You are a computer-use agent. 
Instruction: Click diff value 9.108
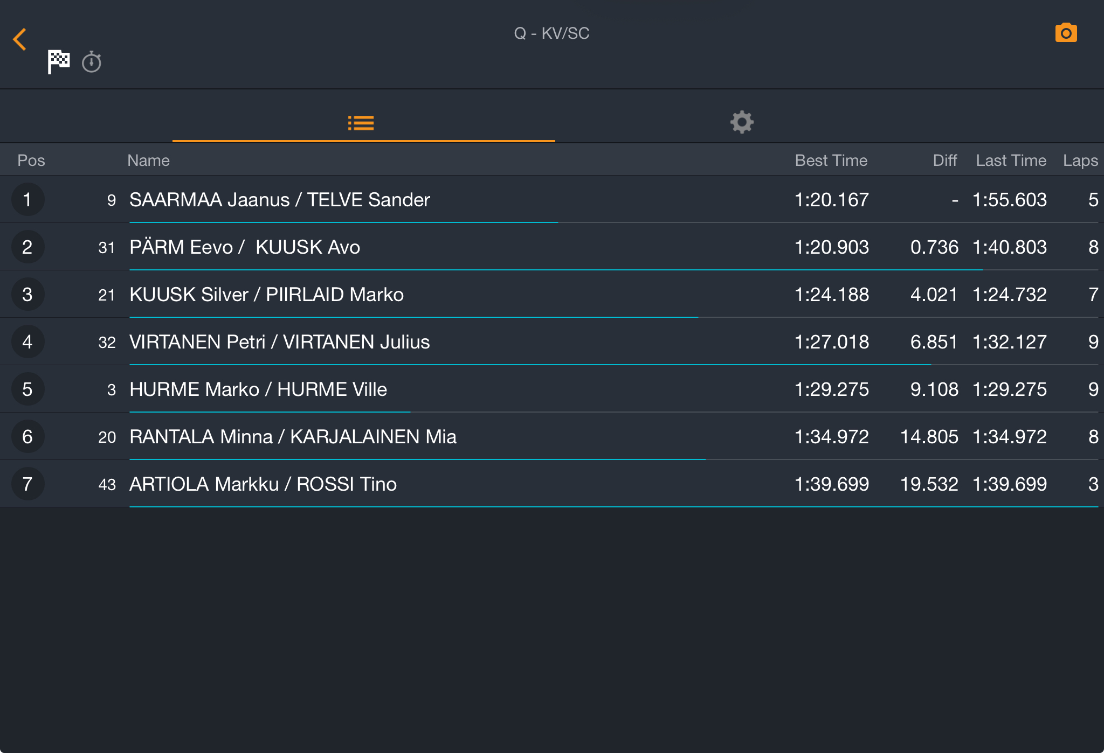934,389
